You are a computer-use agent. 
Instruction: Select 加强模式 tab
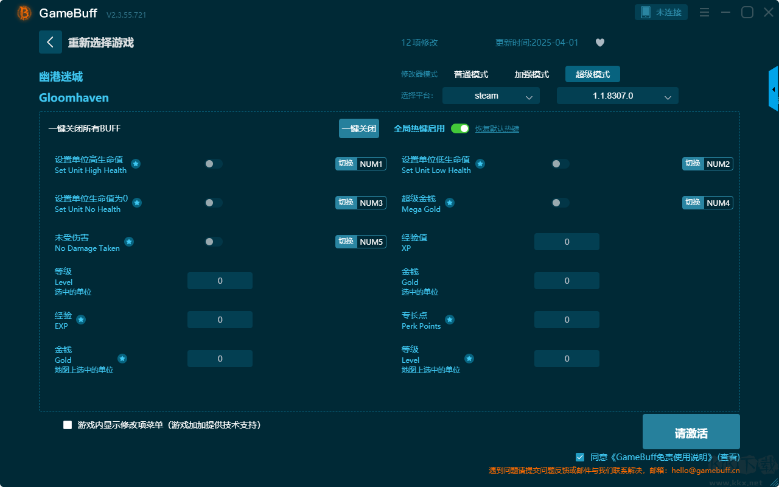[532, 74]
